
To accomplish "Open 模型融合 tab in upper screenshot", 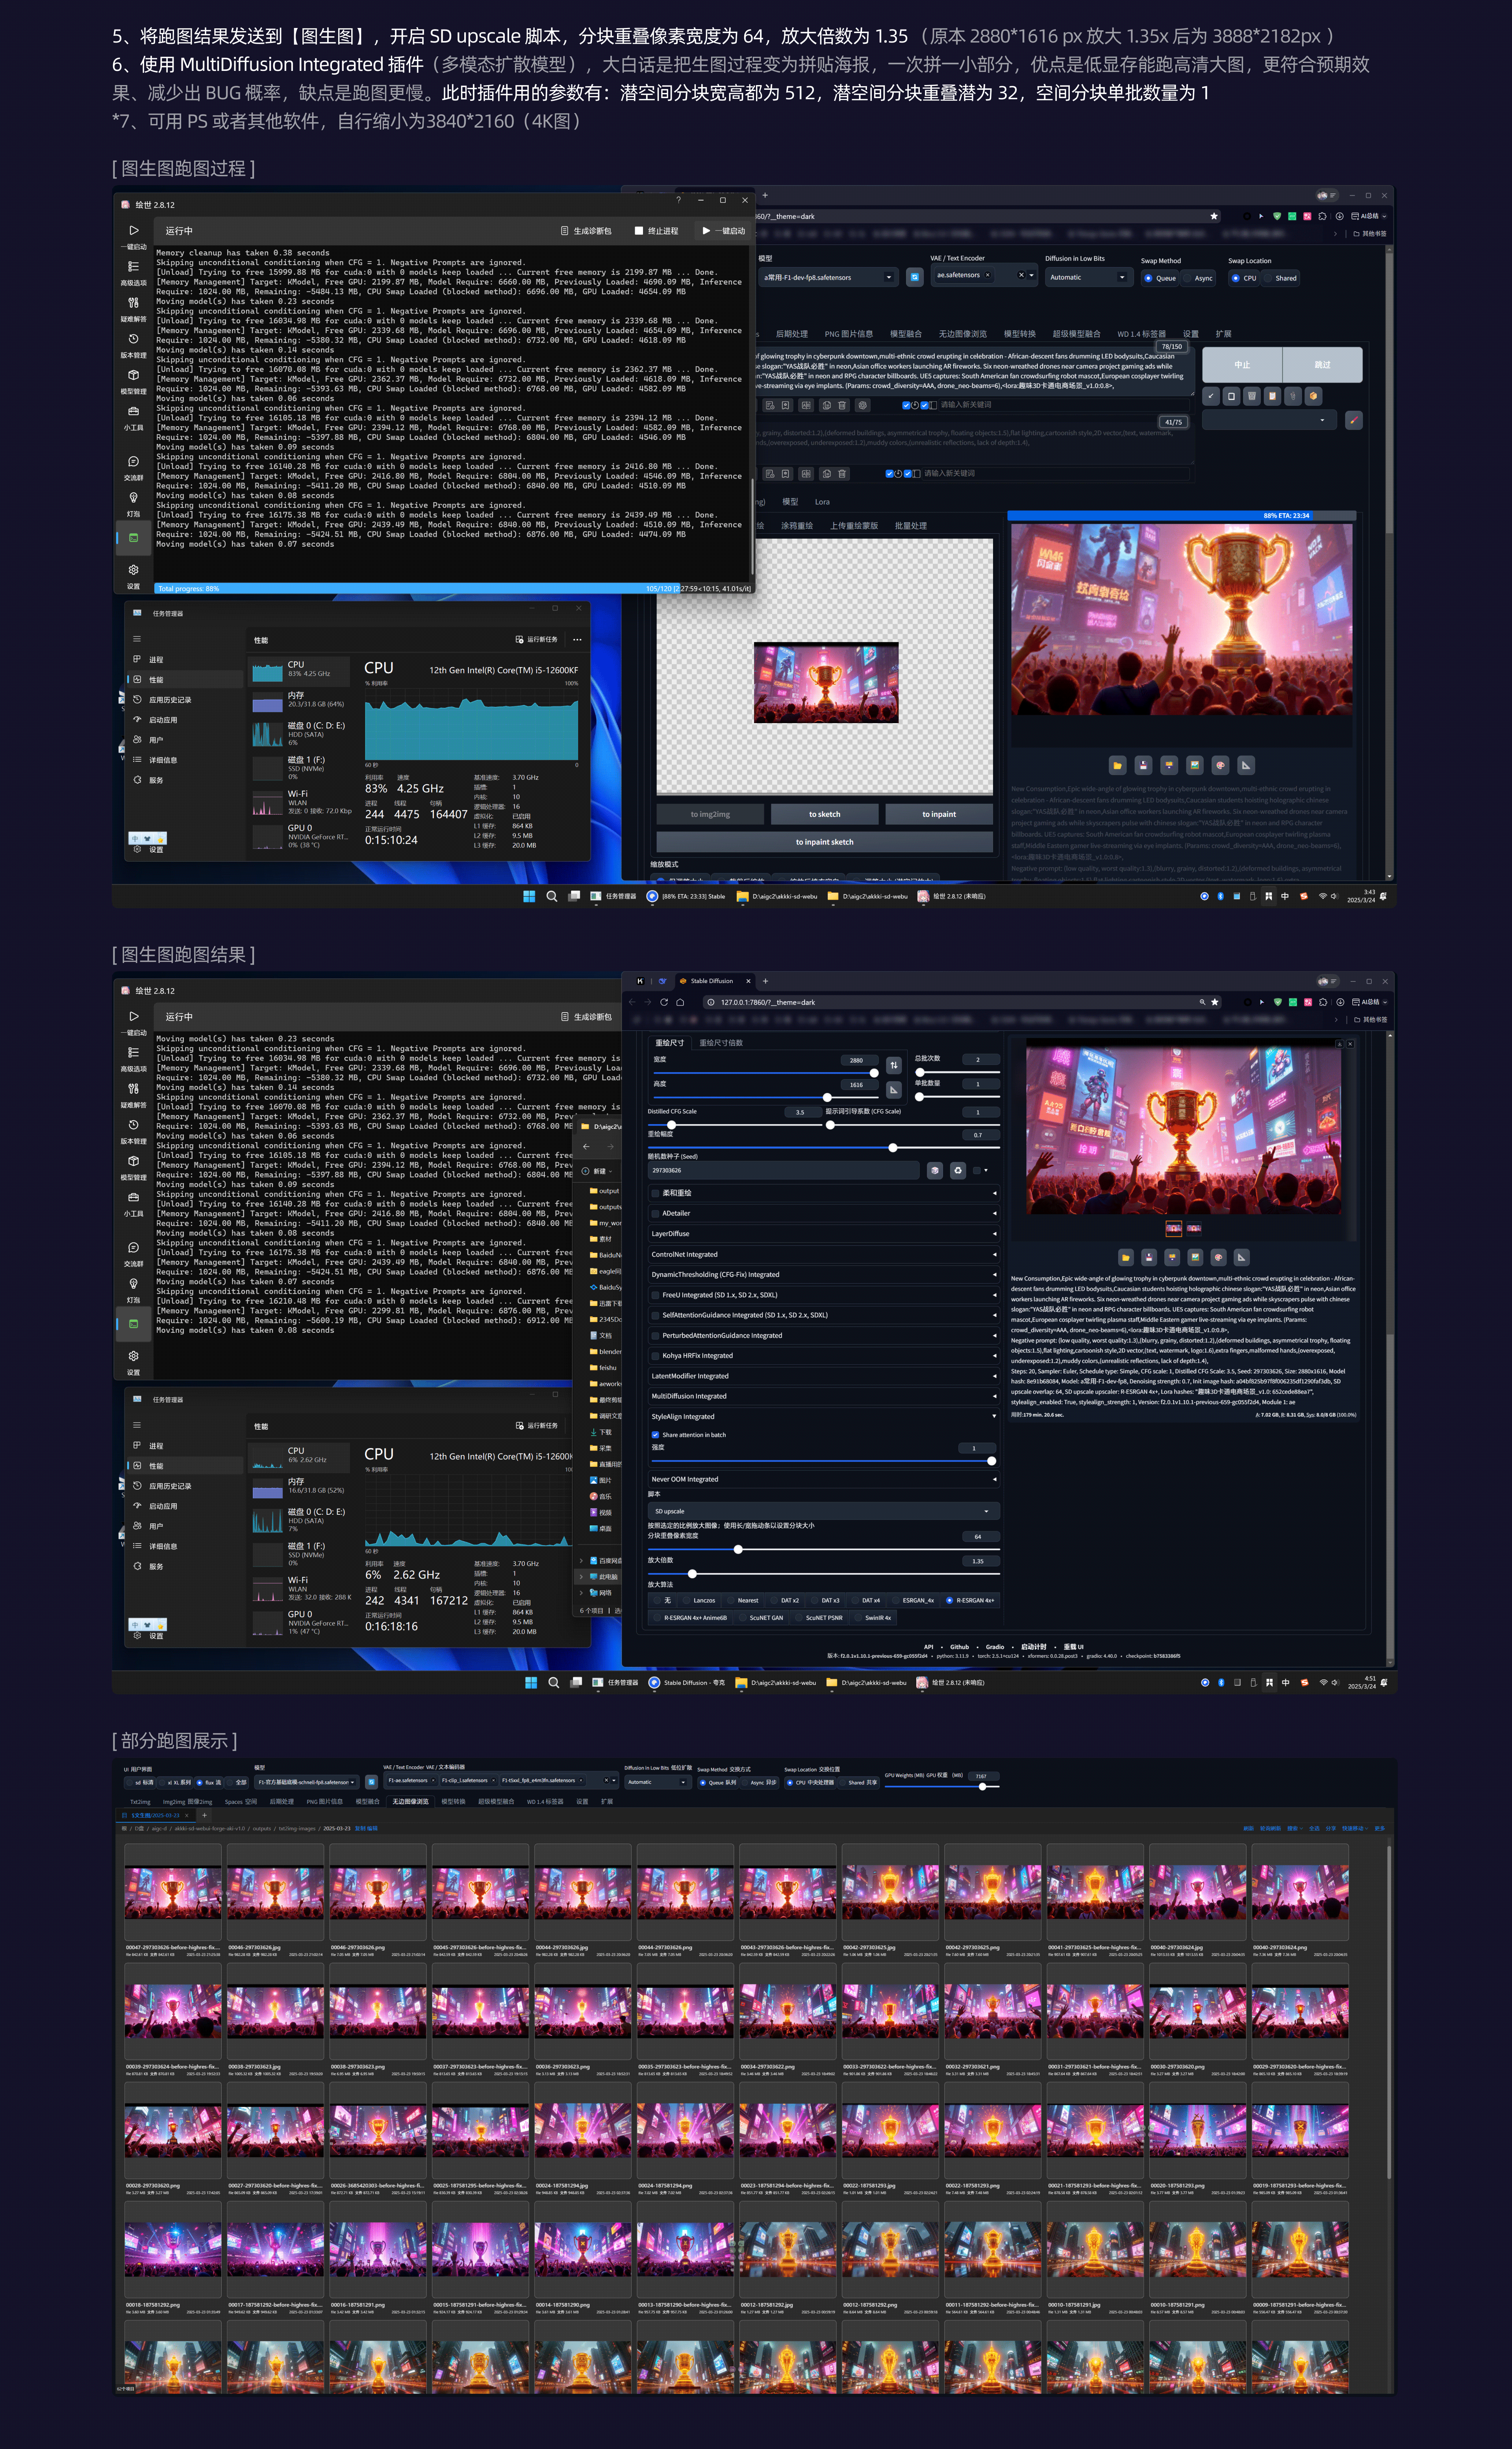I will point(906,334).
